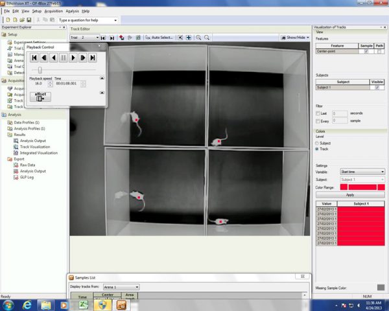Image resolution: width=389 pixels, height=311 pixels.
Task: Click the Time field spinner arrows
Action: (83, 84)
